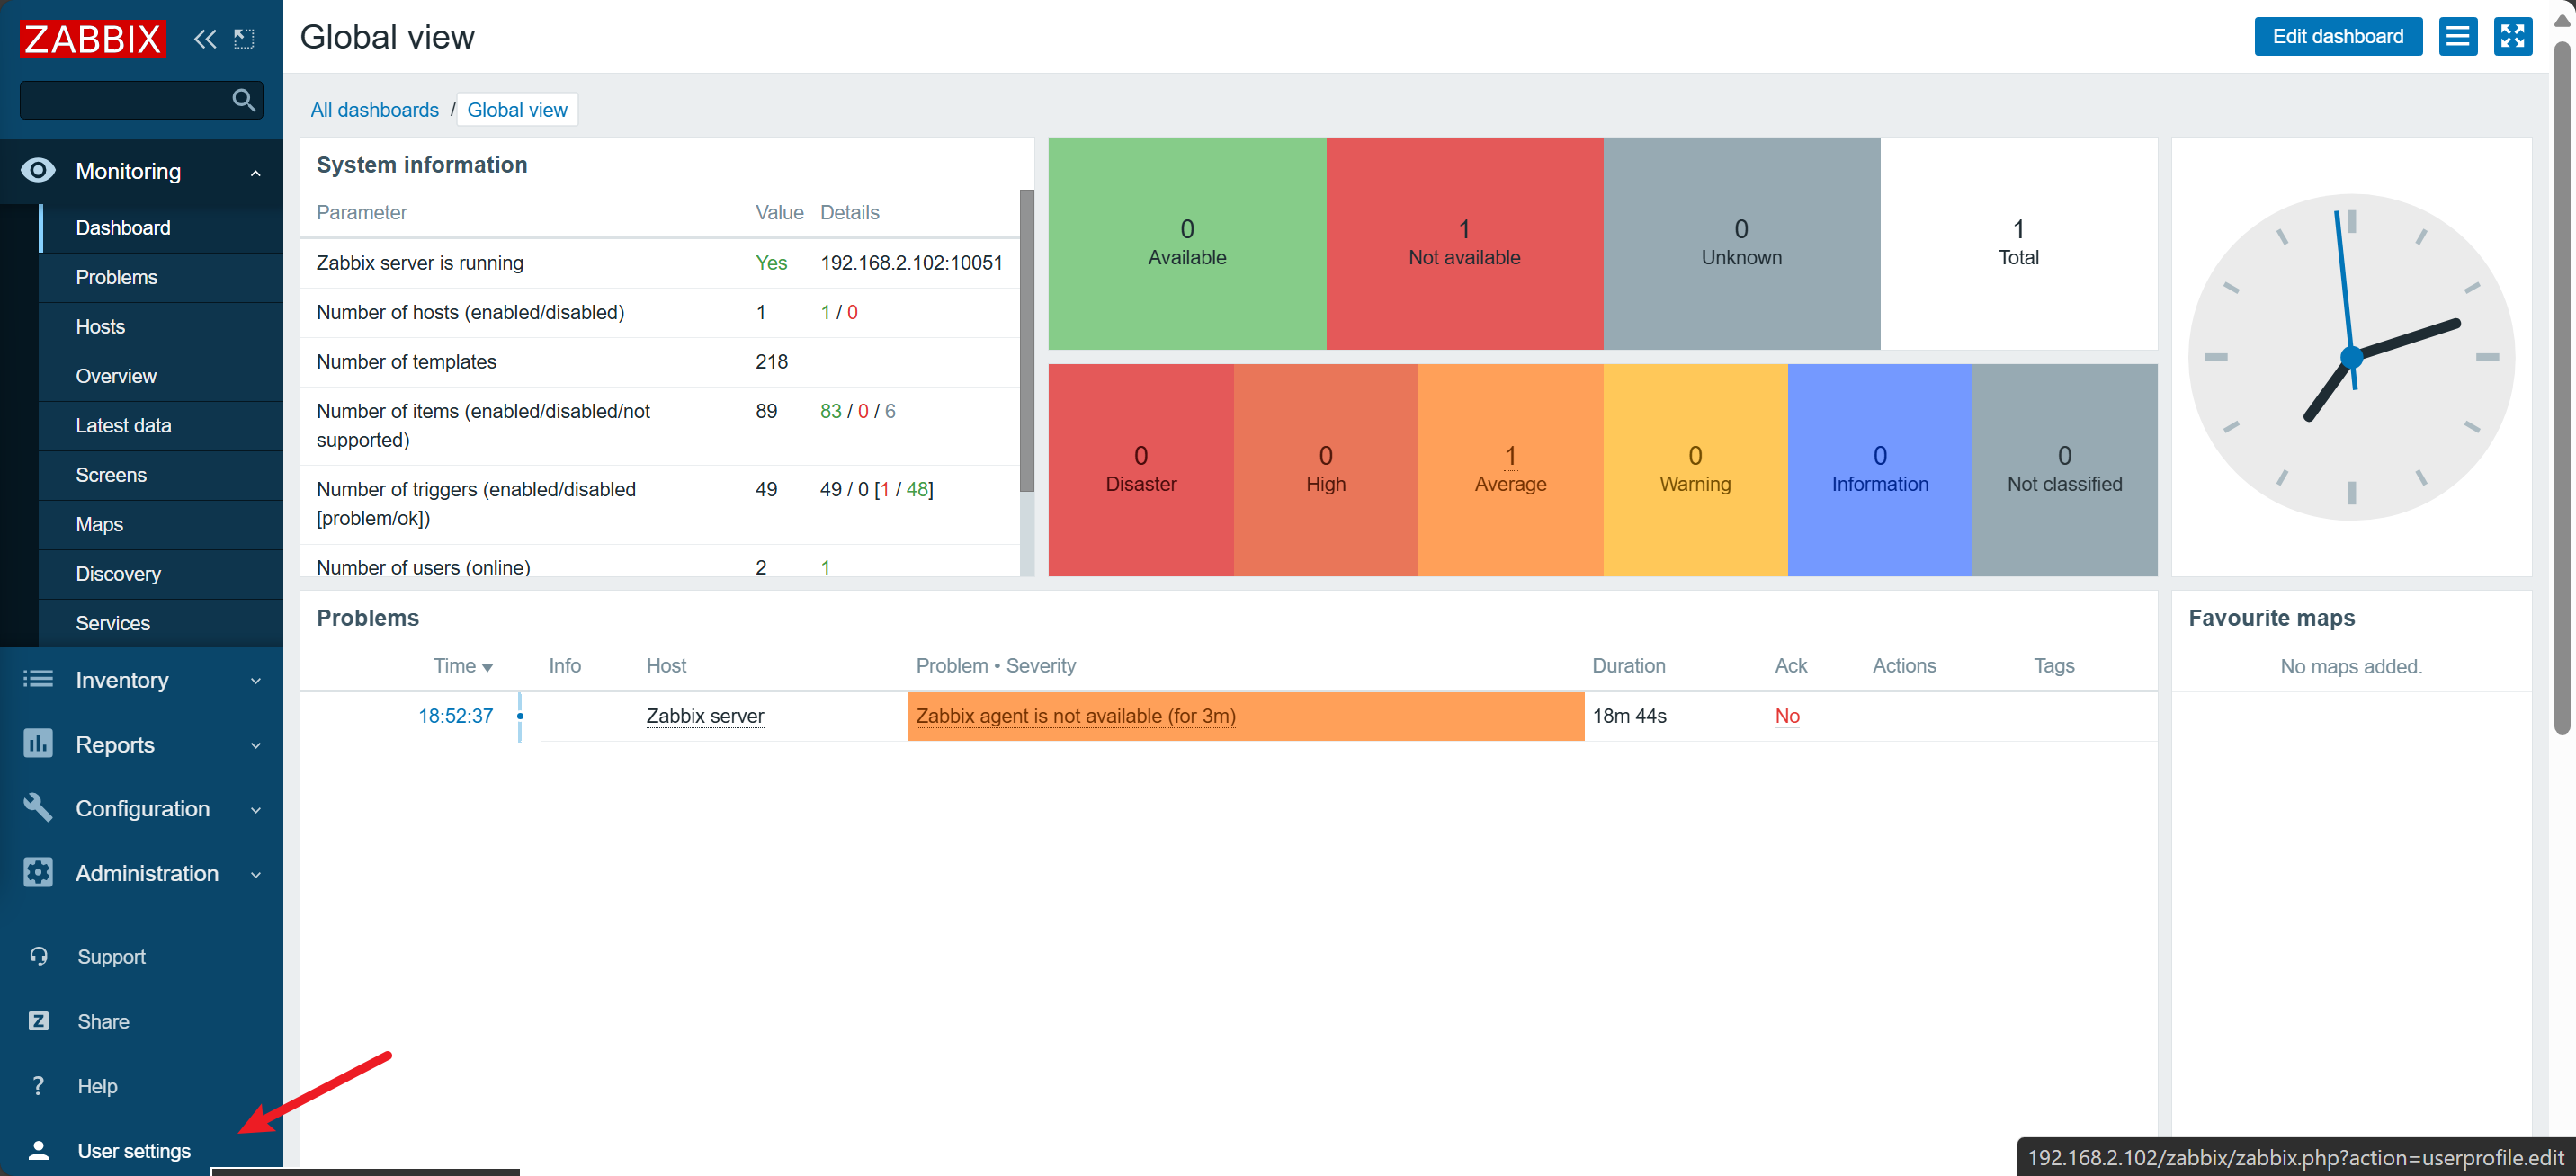Click the User settings person icon

38,1150
